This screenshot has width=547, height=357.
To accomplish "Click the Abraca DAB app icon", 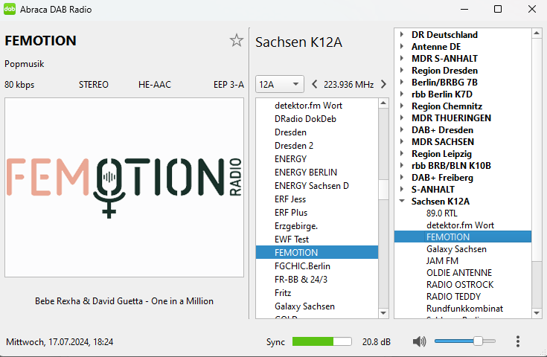I will coord(10,9).
